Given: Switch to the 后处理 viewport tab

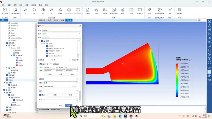Looking at the screenshot, I should 69,20.
